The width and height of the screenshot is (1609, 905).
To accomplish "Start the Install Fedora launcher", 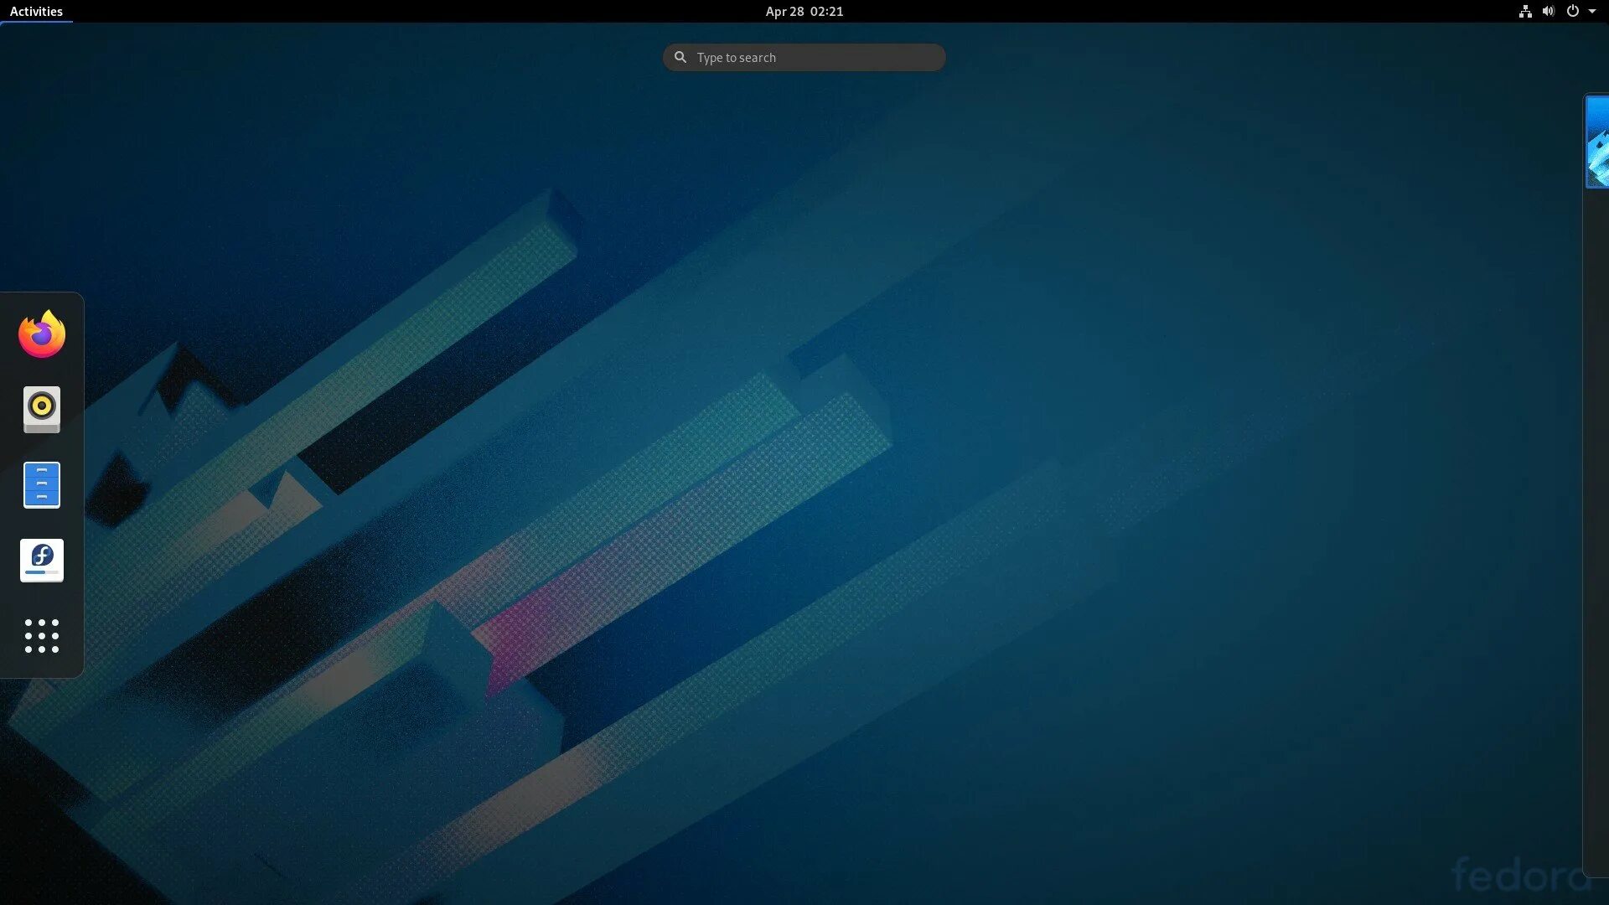I will click(42, 561).
